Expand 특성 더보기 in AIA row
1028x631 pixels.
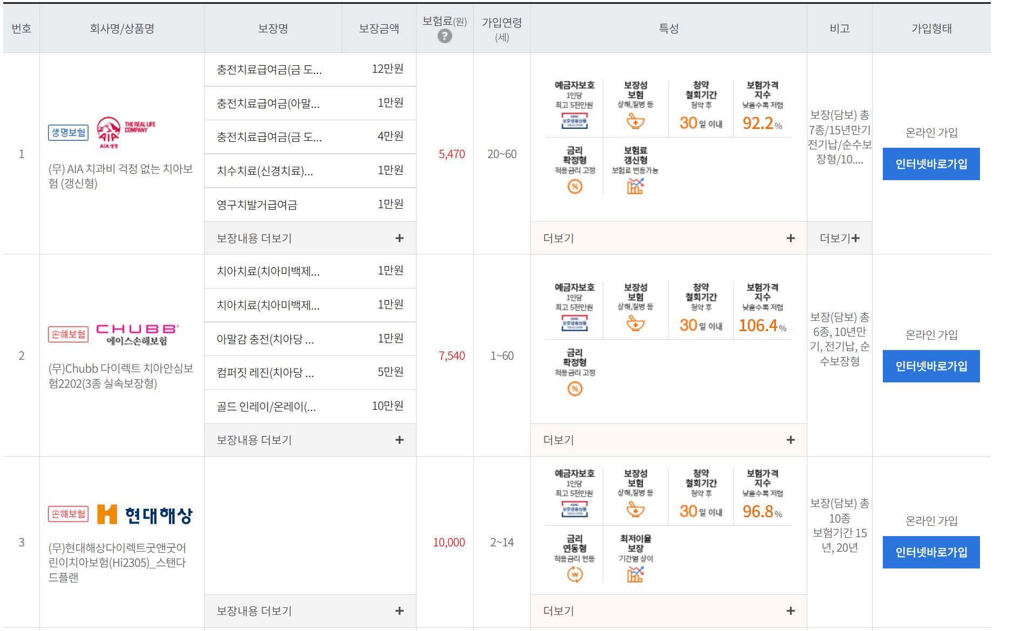coord(669,238)
